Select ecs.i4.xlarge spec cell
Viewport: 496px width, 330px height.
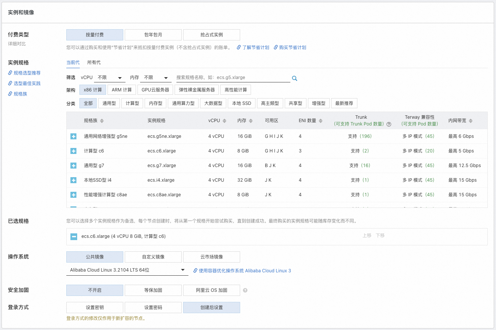161,180
